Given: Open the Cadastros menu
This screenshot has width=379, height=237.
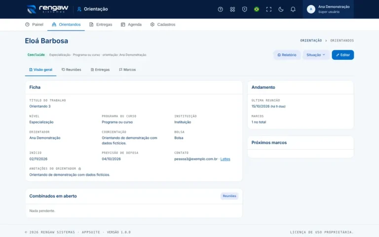Looking at the screenshot, I should (x=163, y=24).
